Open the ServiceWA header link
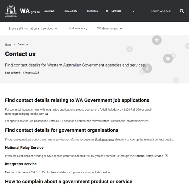189x189 pixels. pyautogui.click(x=49, y=11)
